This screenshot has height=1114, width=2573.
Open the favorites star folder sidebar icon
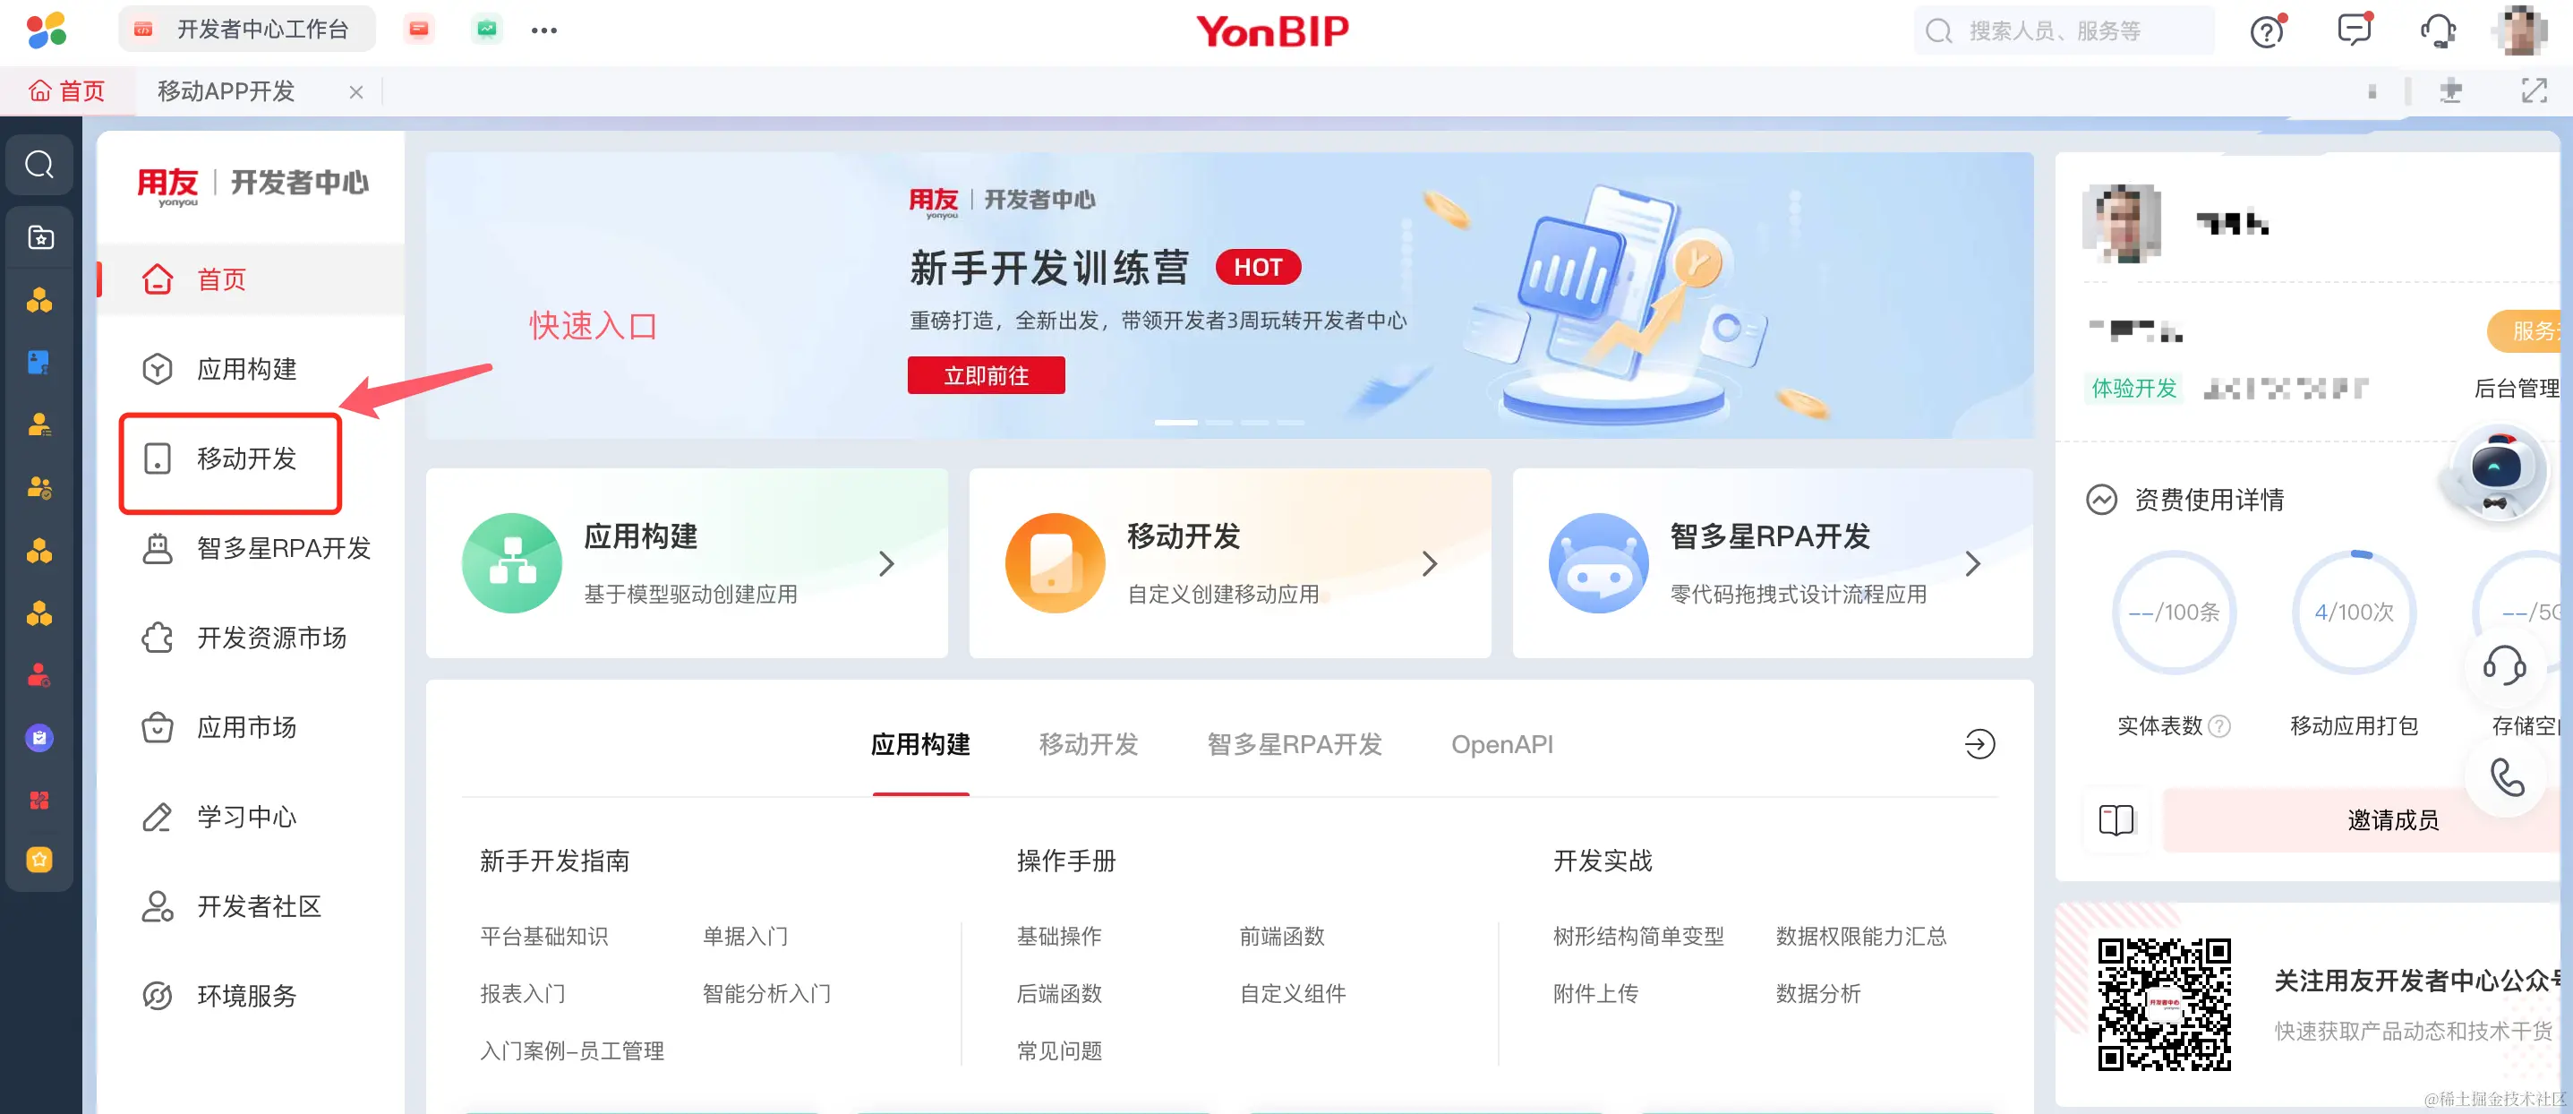[40, 236]
